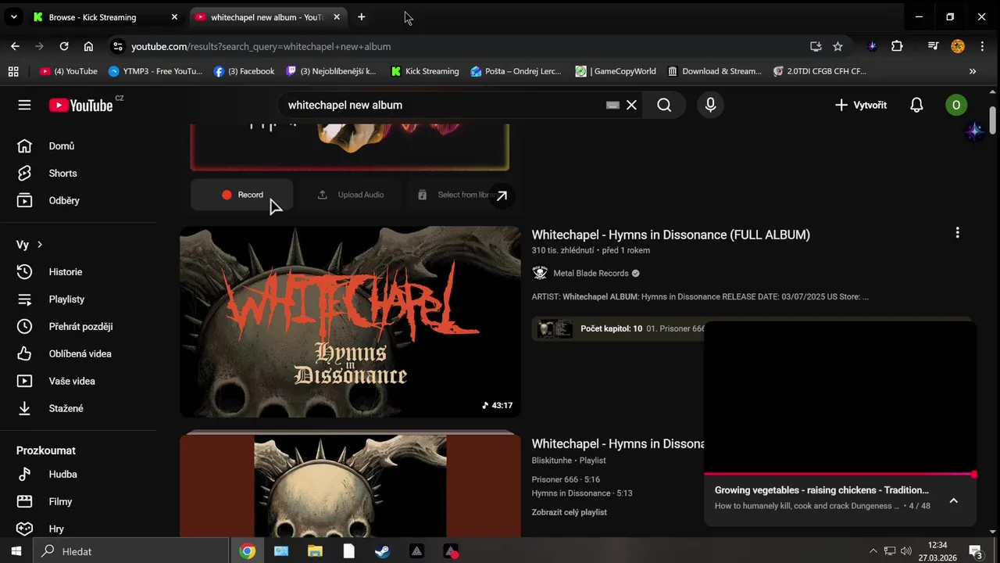Click Zobrazit celý playlist link
The image size is (1000, 563).
pyautogui.click(x=569, y=512)
